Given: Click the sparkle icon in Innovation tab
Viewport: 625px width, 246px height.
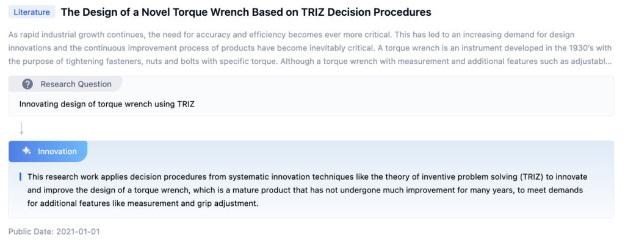Looking at the screenshot, I should 26,151.
